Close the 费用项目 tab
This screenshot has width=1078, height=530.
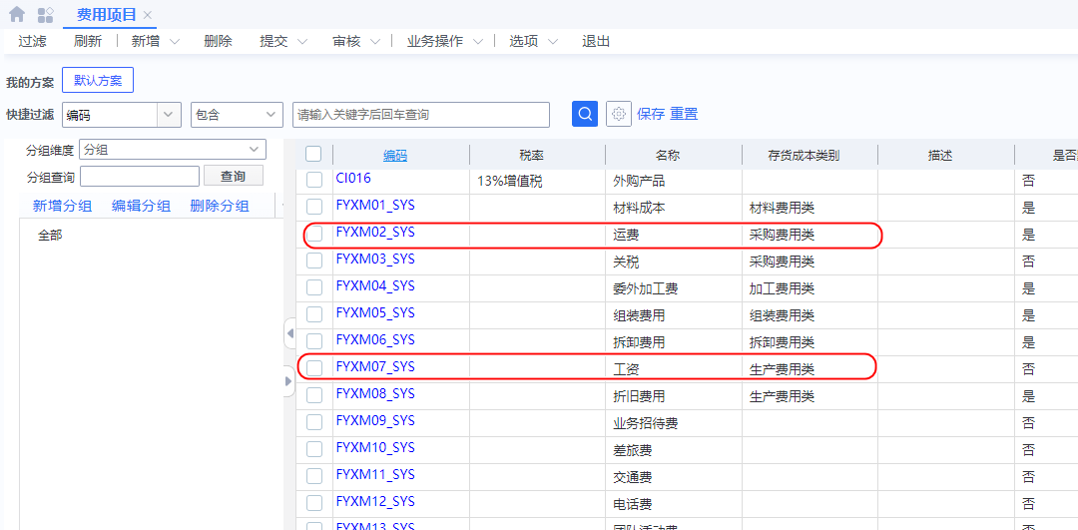click(148, 15)
